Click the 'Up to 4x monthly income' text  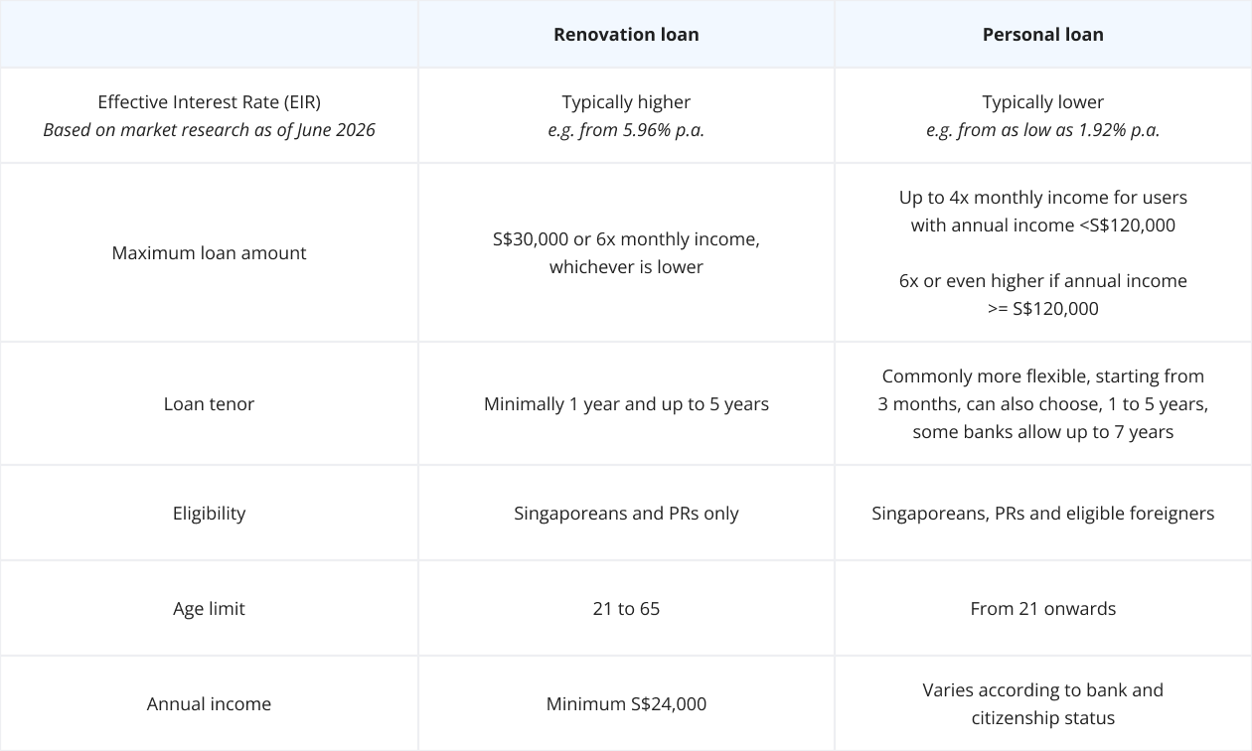[1042, 211]
